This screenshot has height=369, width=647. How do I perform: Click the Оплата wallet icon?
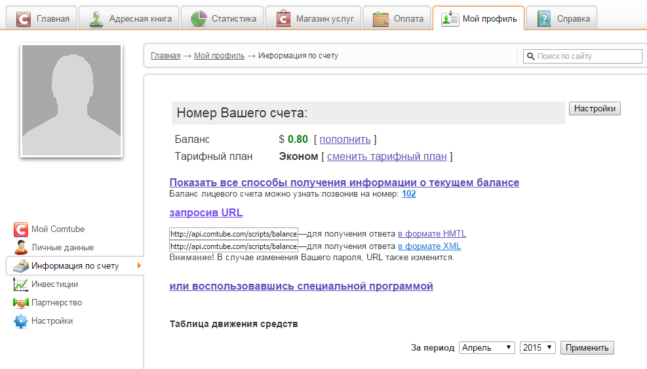(380, 19)
